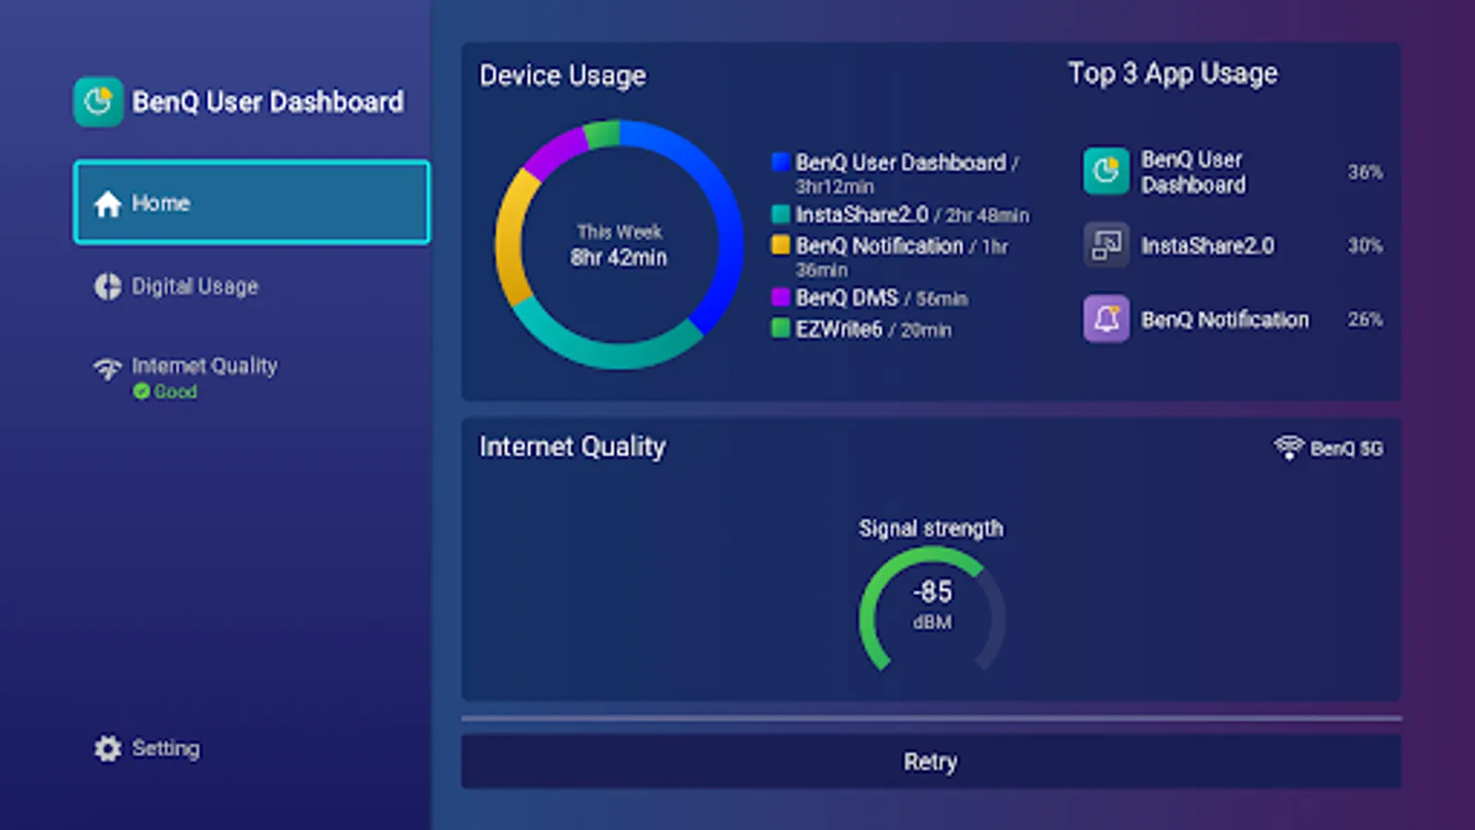Viewport: 1475px width, 830px height.
Task: Click the "BenQ 5G" network name
Action: coord(1346,448)
